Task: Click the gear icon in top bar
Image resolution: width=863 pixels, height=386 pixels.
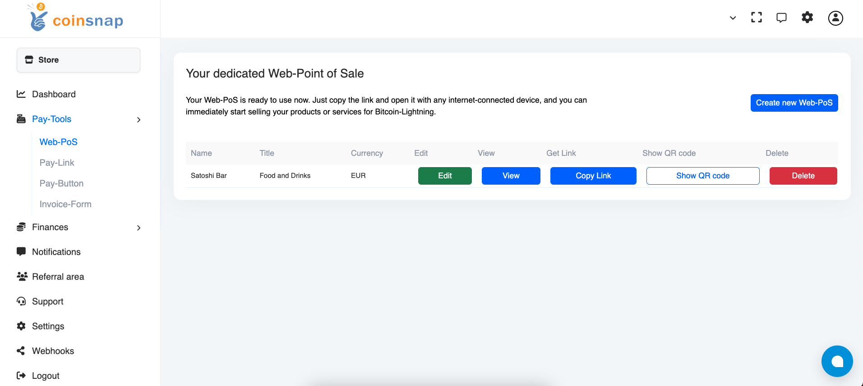Action: pos(807,18)
